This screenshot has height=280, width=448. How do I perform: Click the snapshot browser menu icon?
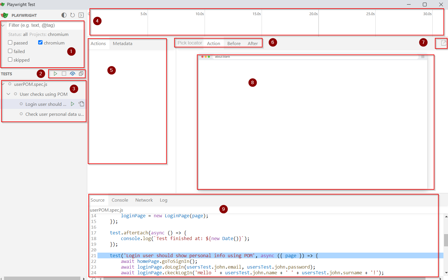(423, 57)
